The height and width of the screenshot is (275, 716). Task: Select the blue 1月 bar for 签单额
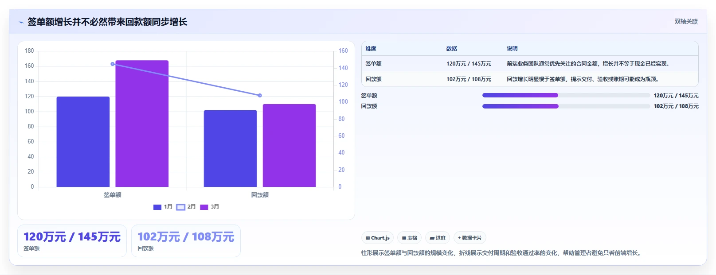pyautogui.click(x=83, y=142)
